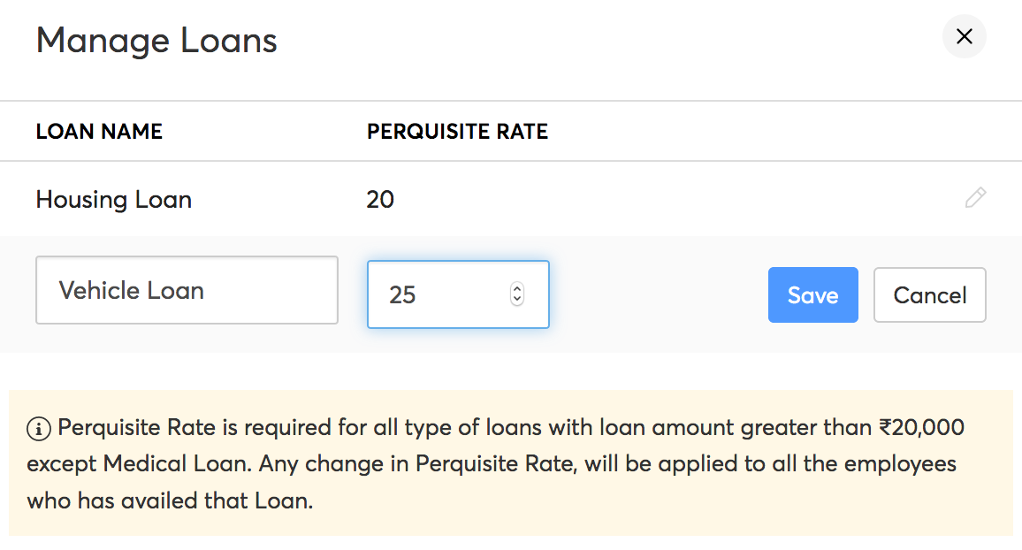This screenshot has width=1022, height=550.
Task: Decrement the perquisite rate using the down arrow
Action: click(515, 300)
